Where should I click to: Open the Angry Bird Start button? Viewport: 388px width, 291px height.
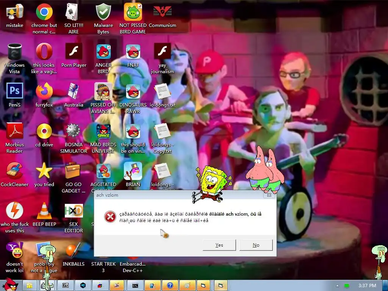click(9, 285)
